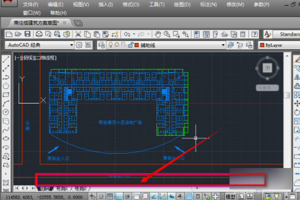This screenshot has height=200, width=300.
Task: Click the ViewCube 上 top face
Action: [267, 68]
